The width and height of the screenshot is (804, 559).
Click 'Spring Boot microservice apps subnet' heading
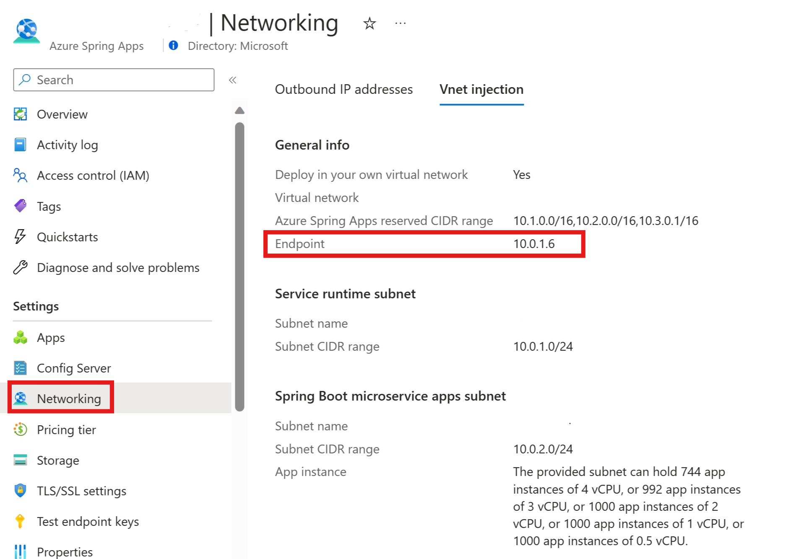coord(390,396)
